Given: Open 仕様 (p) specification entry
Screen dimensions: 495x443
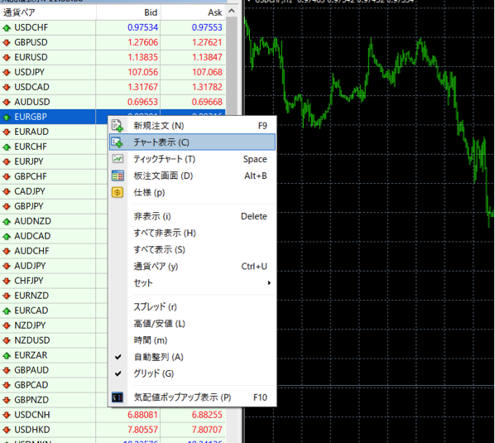Looking at the screenshot, I should tap(192, 192).
